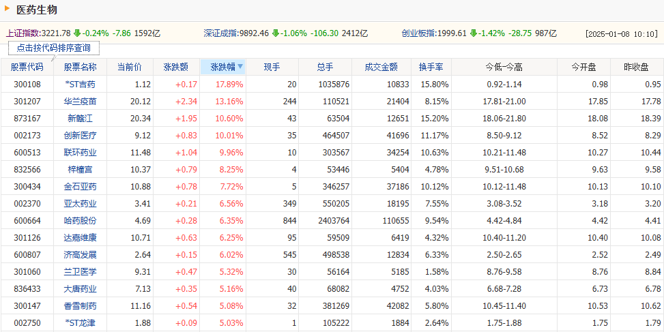Open stock 兰卫医学

click(81, 272)
